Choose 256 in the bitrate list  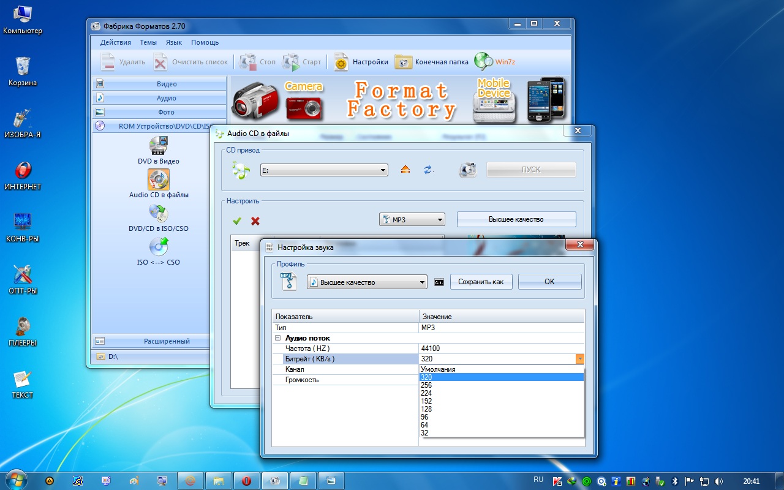coord(502,385)
